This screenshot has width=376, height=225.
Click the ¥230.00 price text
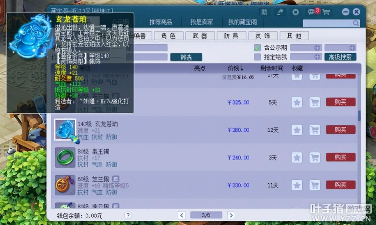238,185
